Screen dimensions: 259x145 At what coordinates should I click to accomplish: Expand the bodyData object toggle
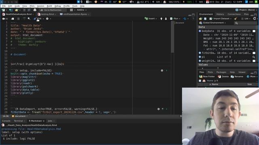(200, 31)
